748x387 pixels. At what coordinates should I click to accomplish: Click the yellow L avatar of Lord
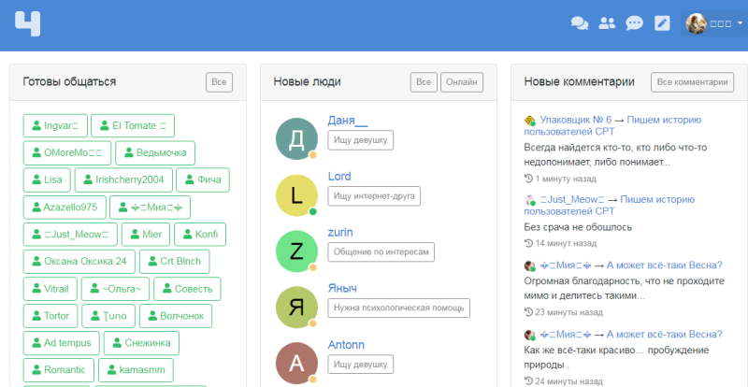coord(296,194)
